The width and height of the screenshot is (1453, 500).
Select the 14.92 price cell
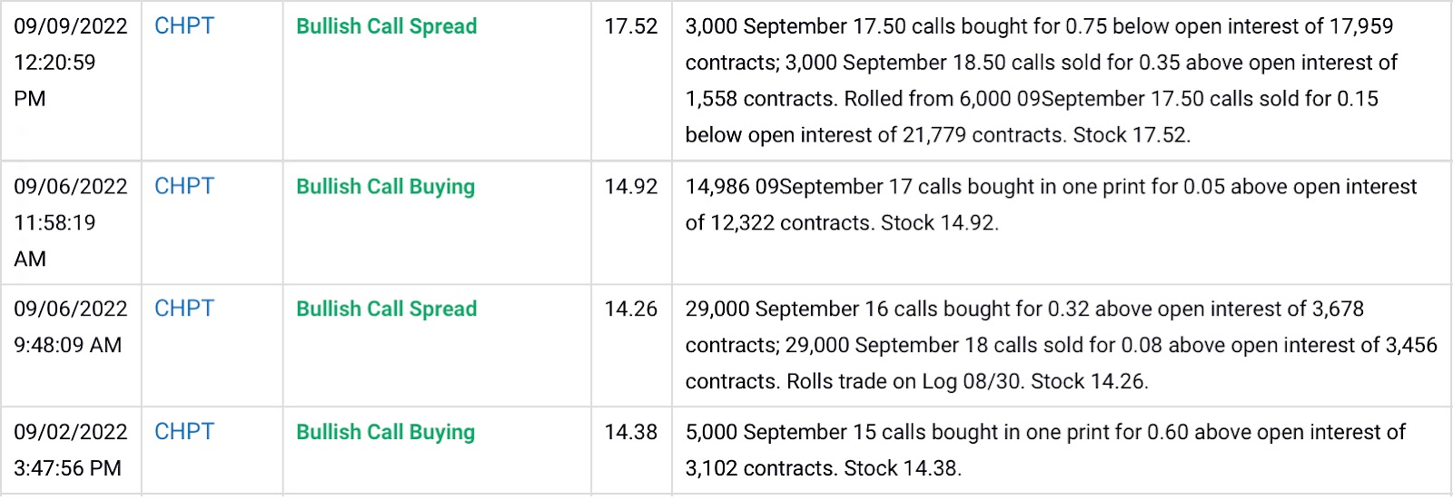[x=630, y=186]
